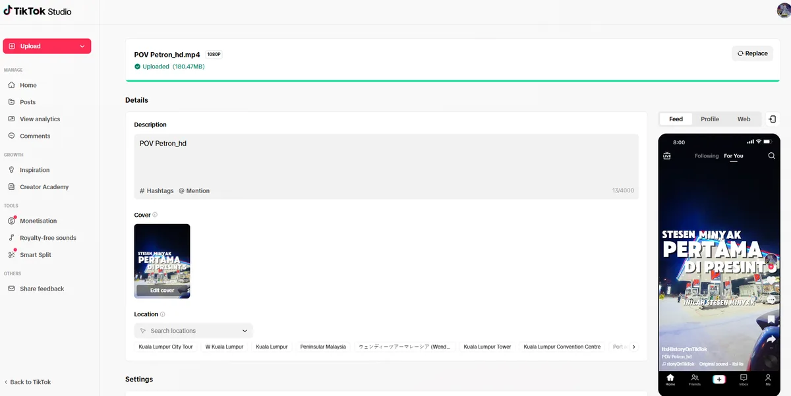Select Kuala Lumpur Tower location chip
The height and width of the screenshot is (396, 791).
(x=487, y=347)
